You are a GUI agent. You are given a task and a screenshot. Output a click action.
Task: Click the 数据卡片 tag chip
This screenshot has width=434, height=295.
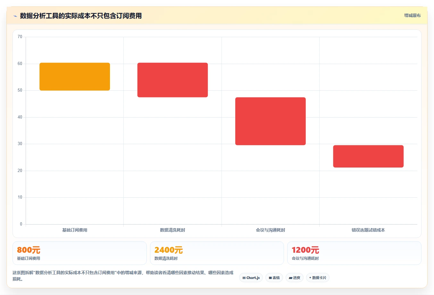coord(318,278)
